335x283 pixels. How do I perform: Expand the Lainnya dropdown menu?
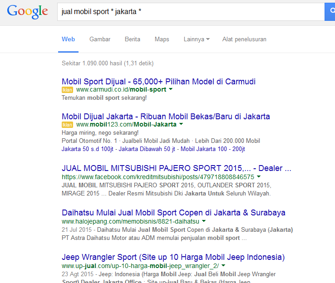tap(197, 39)
